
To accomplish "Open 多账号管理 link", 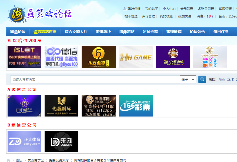I will pos(206,9).
